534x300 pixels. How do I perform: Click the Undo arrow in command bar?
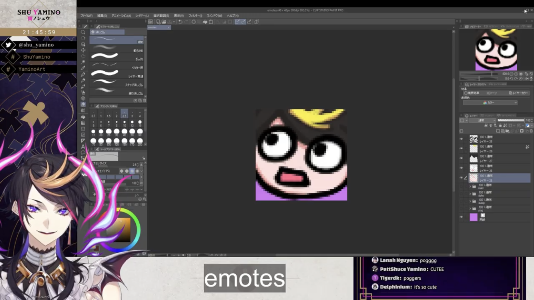(181, 22)
